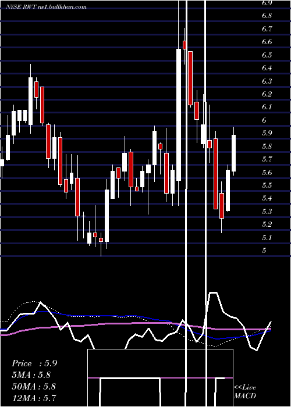Click the 5.4 price axis label
291x407 pixels.
tap(267, 198)
